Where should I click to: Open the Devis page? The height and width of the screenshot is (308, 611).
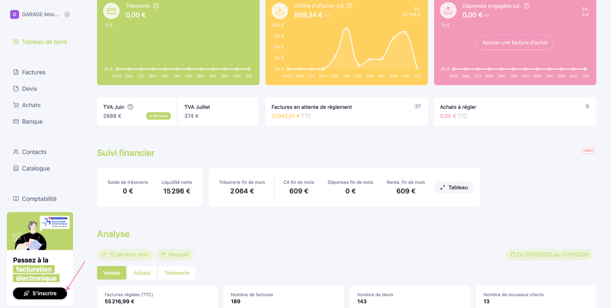pos(29,88)
